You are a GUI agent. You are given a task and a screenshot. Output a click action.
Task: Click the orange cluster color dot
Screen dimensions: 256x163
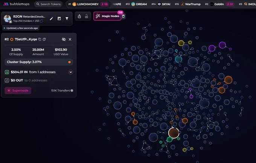[70, 62]
